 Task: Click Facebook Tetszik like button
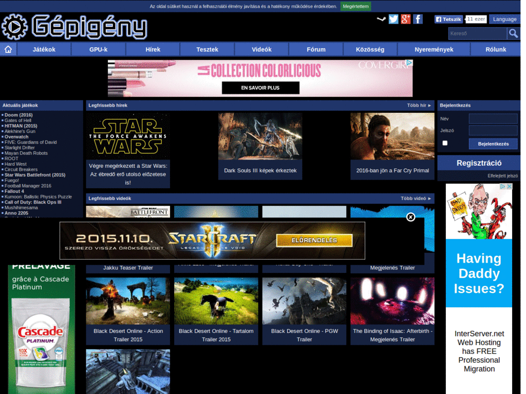[448, 19]
